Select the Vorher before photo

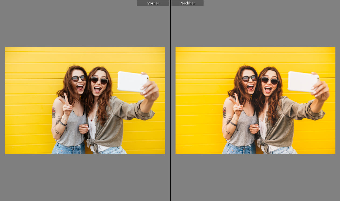click(85, 100)
